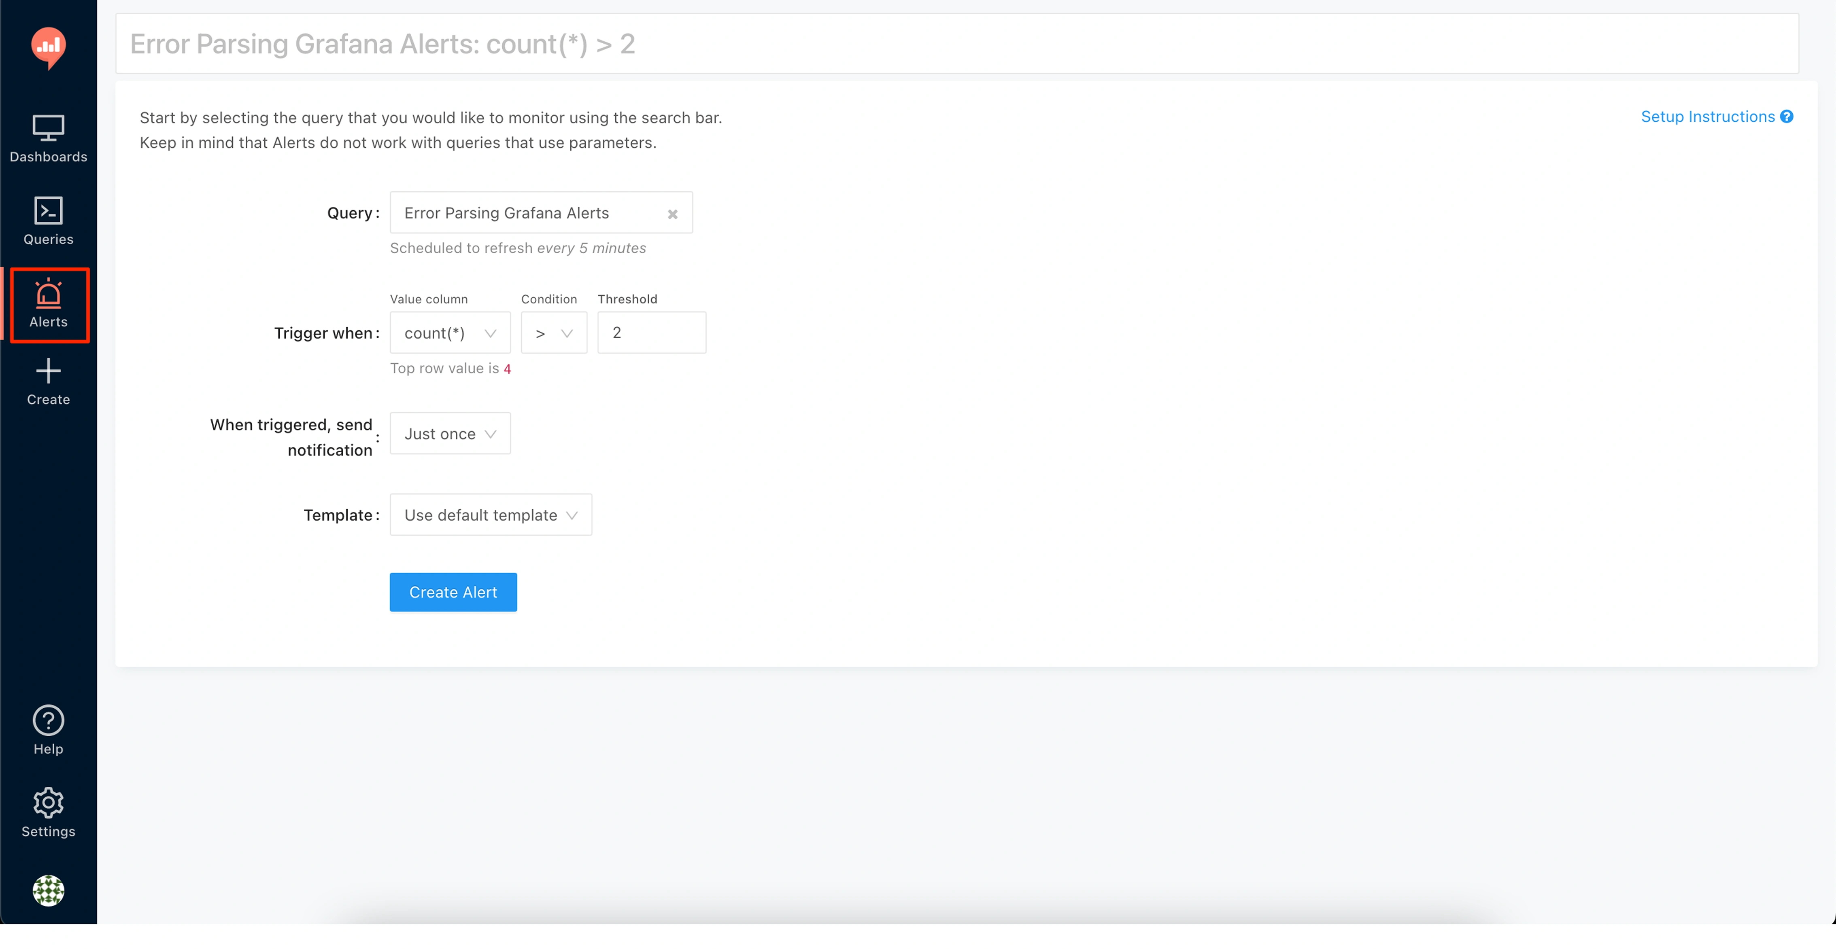The height and width of the screenshot is (949, 1836).
Task: Click the Redash logo icon
Action: [49, 47]
